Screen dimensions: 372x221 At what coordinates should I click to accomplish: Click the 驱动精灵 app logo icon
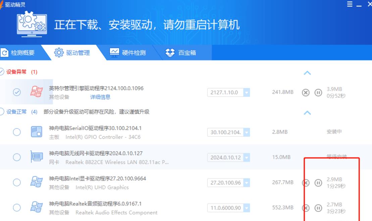tap(1, 5)
